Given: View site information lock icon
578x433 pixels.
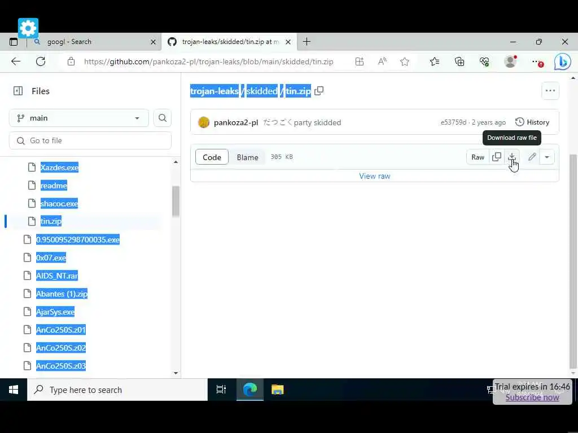Looking at the screenshot, I should tap(71, 61).
